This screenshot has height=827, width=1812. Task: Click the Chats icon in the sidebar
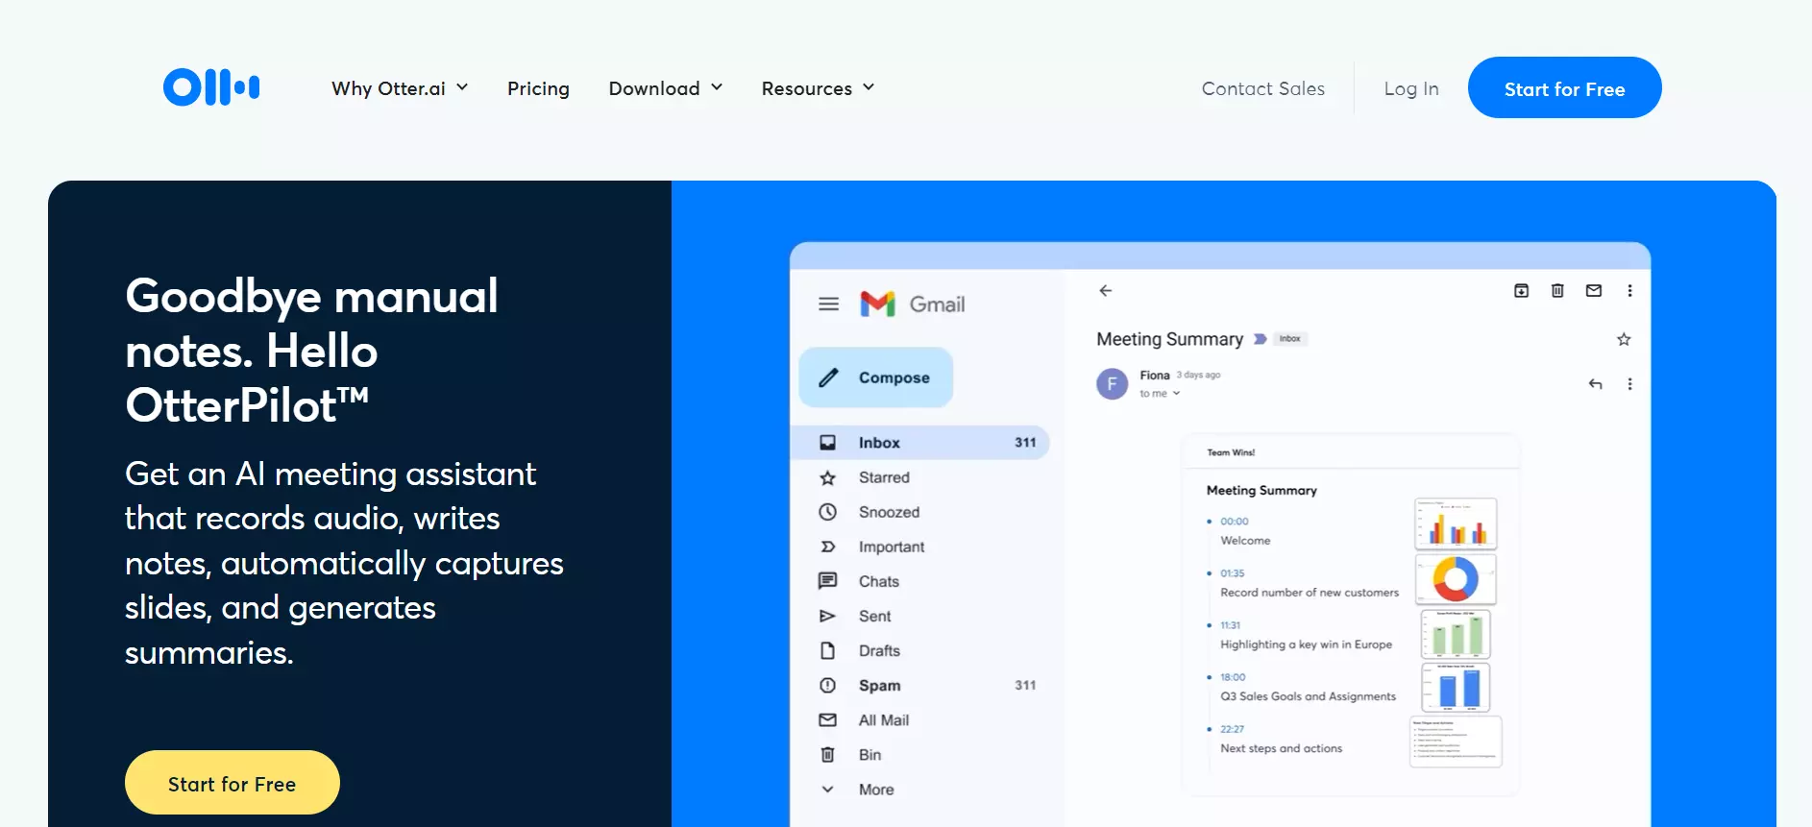point(827,581)
